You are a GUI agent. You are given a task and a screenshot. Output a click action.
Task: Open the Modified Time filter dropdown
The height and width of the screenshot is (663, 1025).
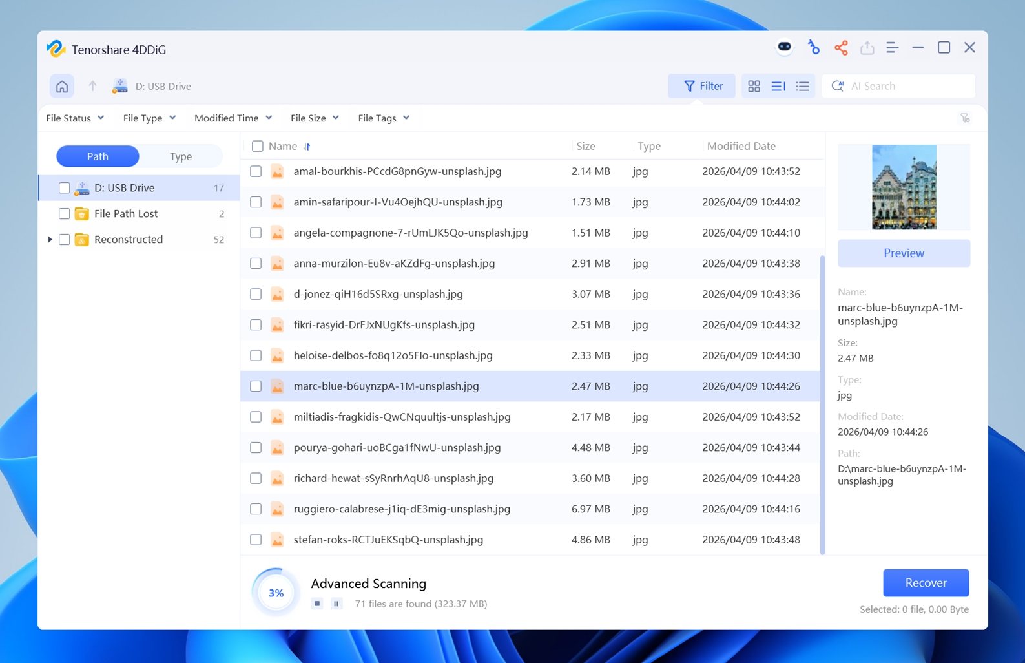tap(233, 118)
